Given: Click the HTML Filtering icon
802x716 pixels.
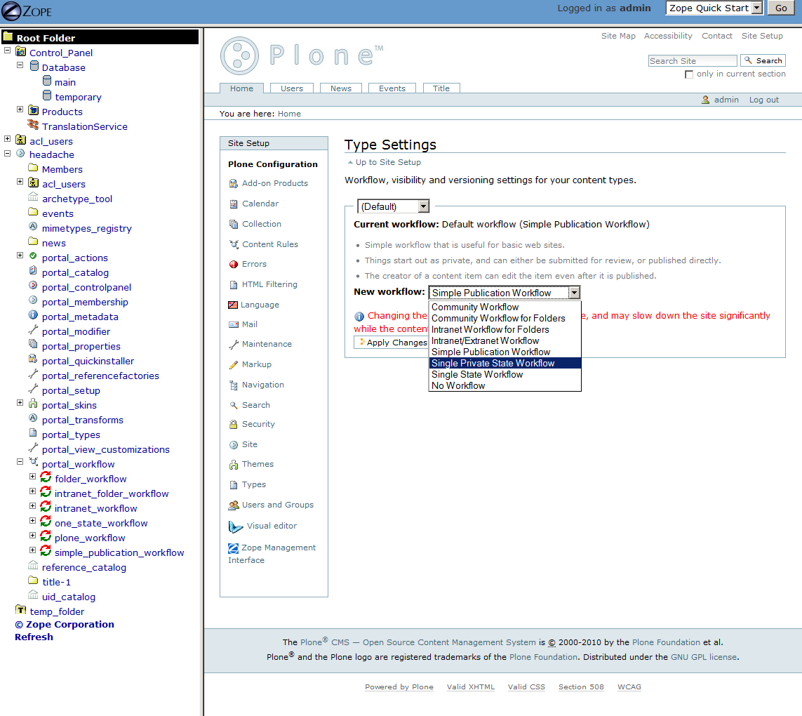Looking at the screenshot, I should [233, 284].
